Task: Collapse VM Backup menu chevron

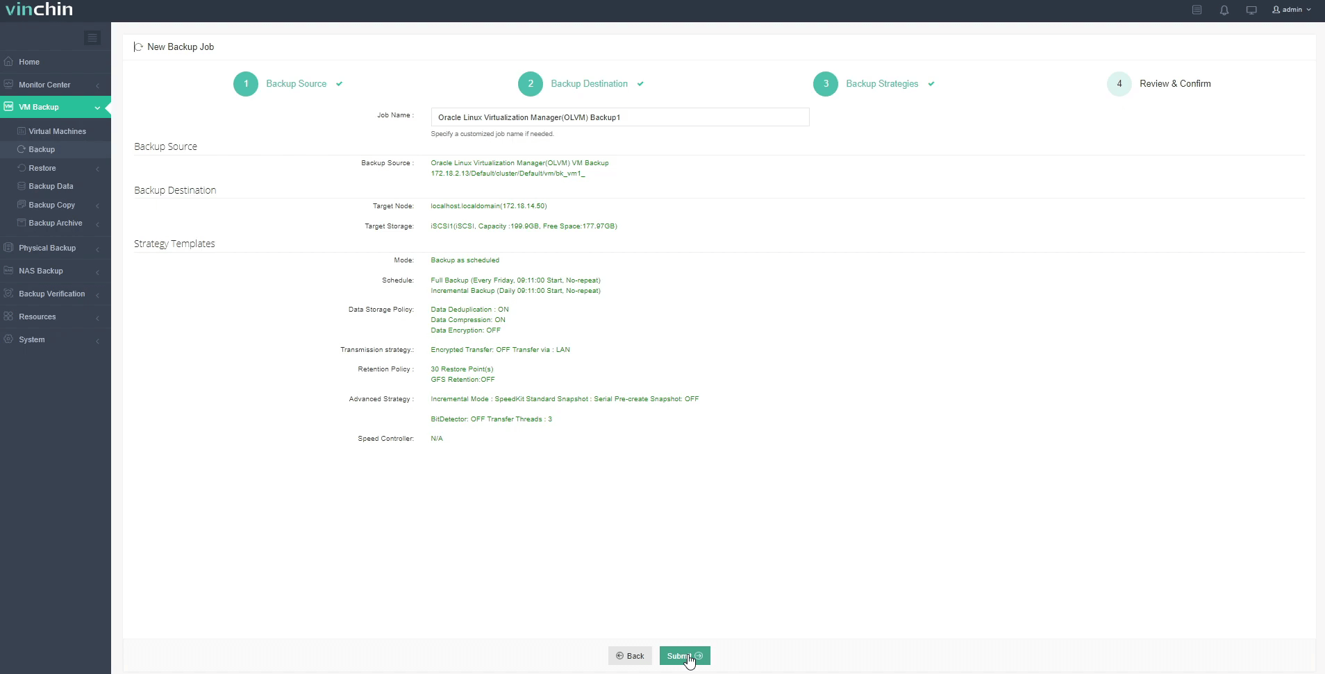Action: (98, 108)
